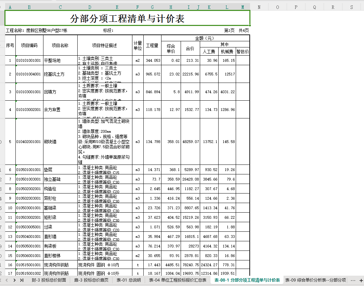Select the 项目特征描述 header cell

tap(105, 45)
